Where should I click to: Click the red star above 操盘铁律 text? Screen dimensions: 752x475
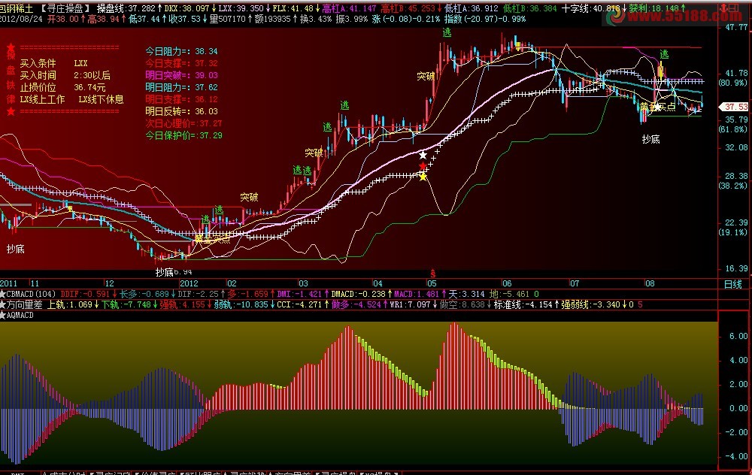coord(11,47)
